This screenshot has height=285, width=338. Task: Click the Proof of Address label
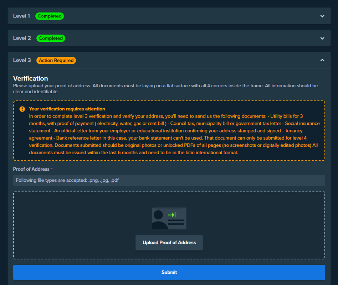31,169
